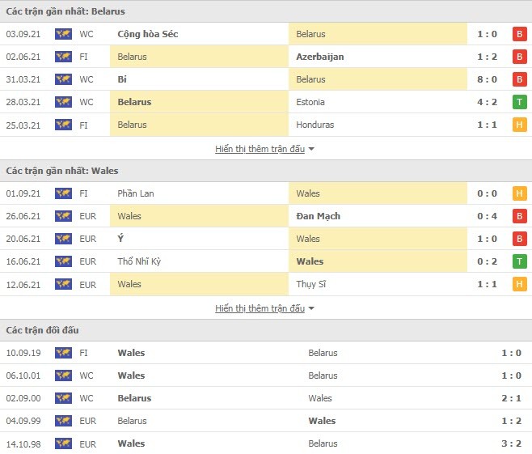Click the green T badge for Belarus vs Estonia
The image size is (532, 454).
[519, 102]
